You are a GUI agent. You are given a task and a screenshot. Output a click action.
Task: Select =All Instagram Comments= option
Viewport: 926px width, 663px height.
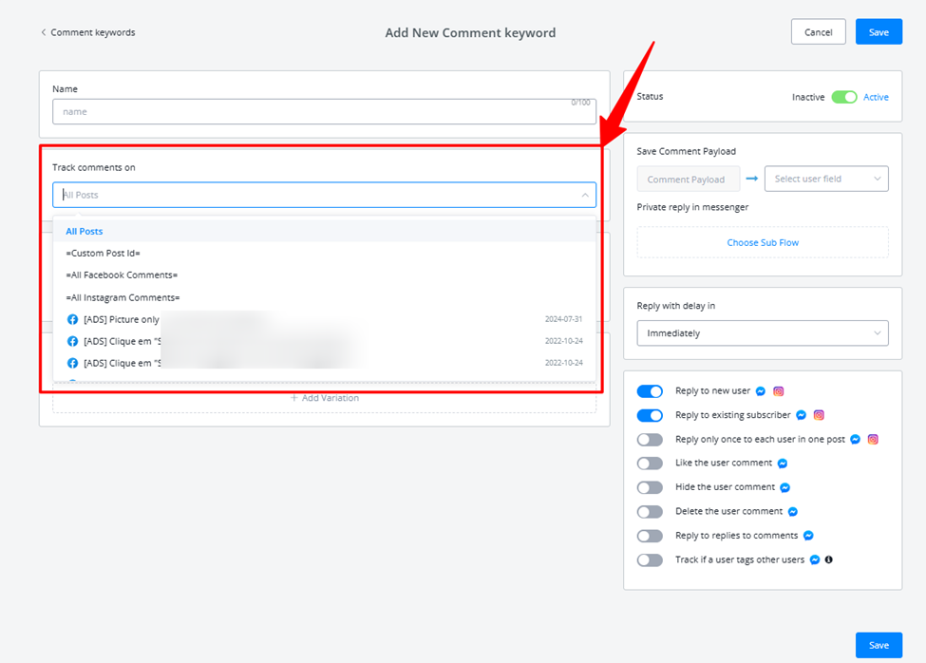tap(324, 297)
